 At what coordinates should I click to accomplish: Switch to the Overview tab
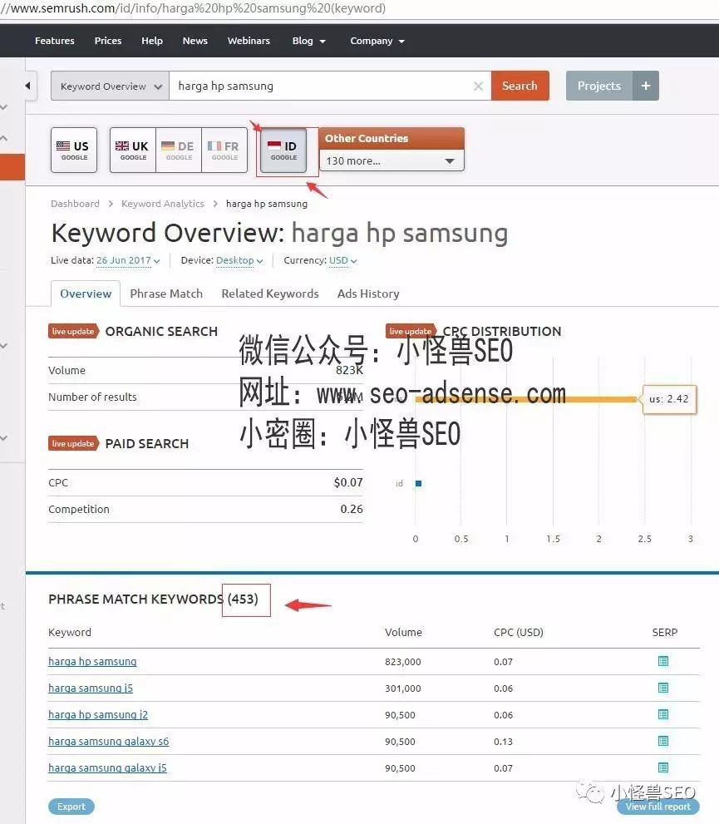tap(86, 294)
